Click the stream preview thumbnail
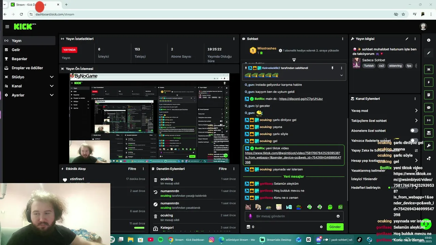 (x=150, y=118)
